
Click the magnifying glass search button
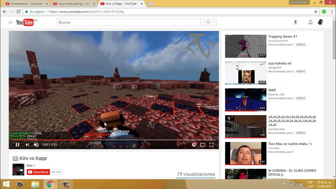[208, 22]
